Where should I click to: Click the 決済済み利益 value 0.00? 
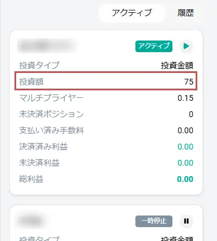185,147
